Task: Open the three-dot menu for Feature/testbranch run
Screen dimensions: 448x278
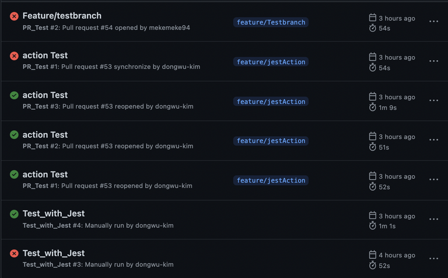Action: click(433, 22)
